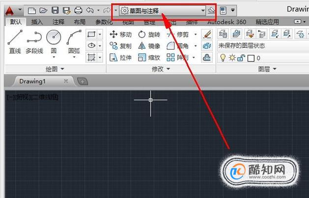This screenshot has height=198, width=309.
Task: Switch to the 插入 ribbon tab
Action: point(37,22)
